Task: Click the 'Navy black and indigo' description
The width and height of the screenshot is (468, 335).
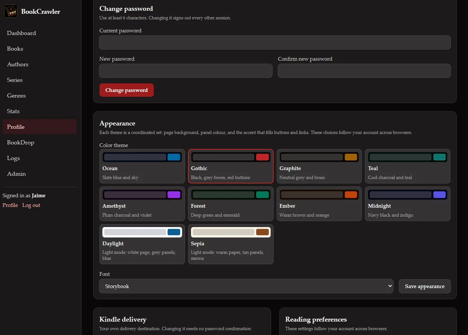Action: pos(391,215)
